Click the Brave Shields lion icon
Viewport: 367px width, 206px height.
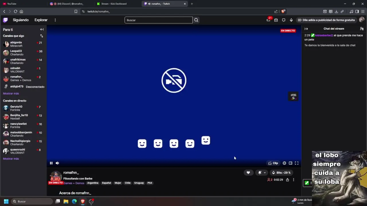[x=283, y=11]
